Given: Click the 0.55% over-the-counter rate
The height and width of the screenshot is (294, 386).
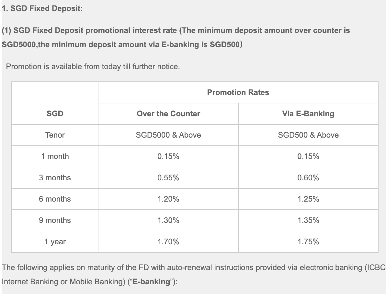Looking at the screenshot, I should point(168,178).
